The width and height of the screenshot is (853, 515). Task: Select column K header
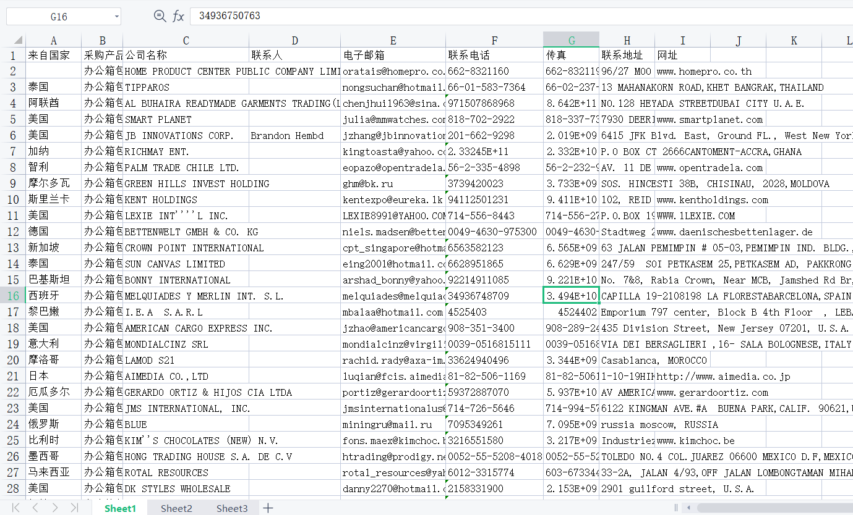(x=794, y=40)
